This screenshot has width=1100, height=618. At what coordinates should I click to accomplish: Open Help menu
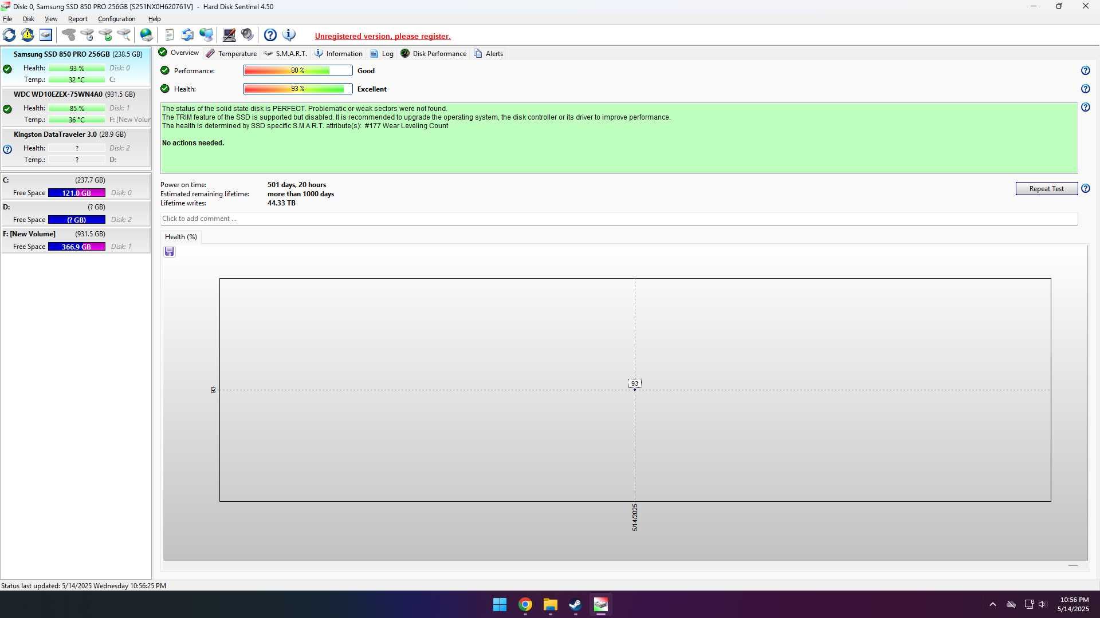(154, 19)
